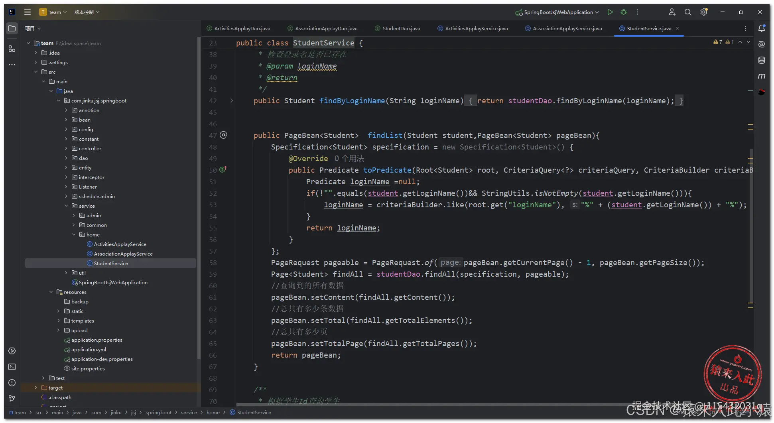Screen dimensions: 774x423
Task: Collapse the src folder
Action: tap(36, 72)
